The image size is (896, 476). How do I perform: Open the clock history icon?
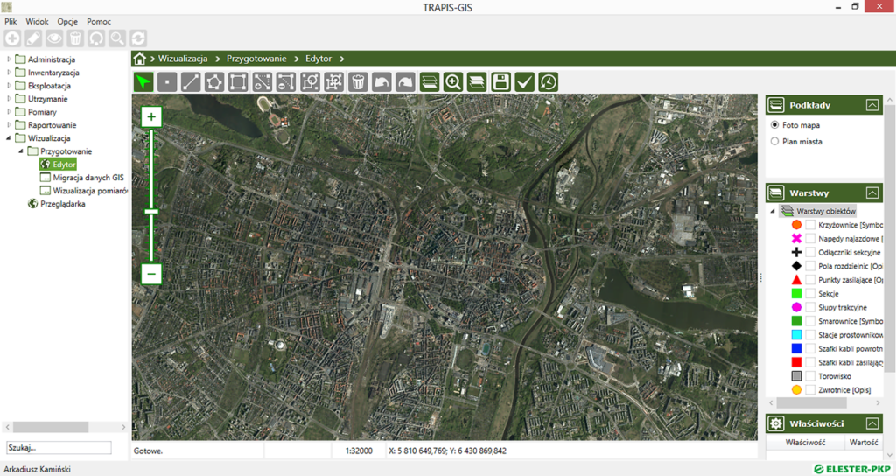tap(548, 82)
